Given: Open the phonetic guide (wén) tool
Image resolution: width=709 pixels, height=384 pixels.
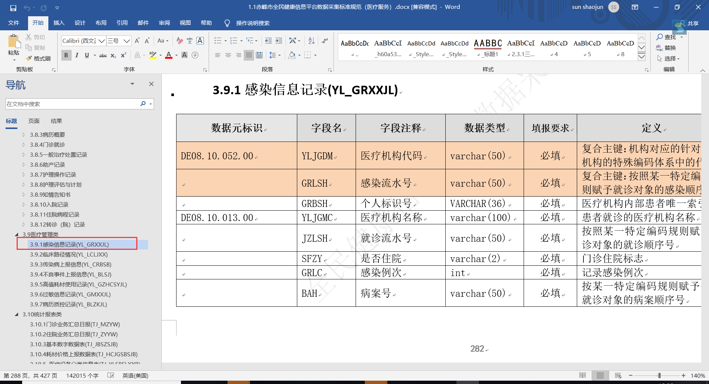Looking at the screenshot, I should coord(190,41).
